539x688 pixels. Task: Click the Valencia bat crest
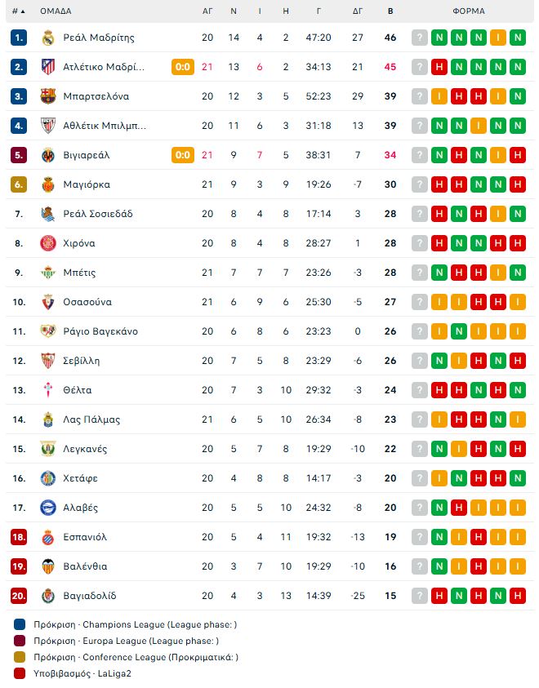point(48,566)
